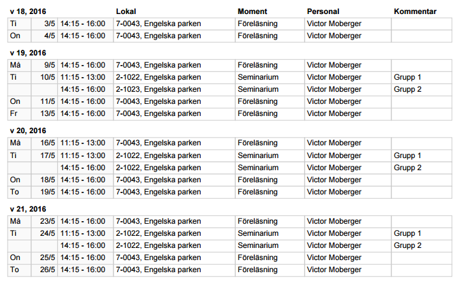Screen dimensions: 457x283
Task: Click the Lokal column header
Action: coord(126,11)
